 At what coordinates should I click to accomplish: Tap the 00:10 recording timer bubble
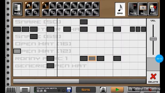[x=159, y=59]
